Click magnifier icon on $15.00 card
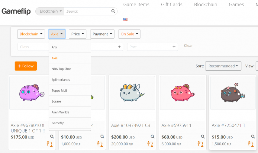 [x=253, y=136]
